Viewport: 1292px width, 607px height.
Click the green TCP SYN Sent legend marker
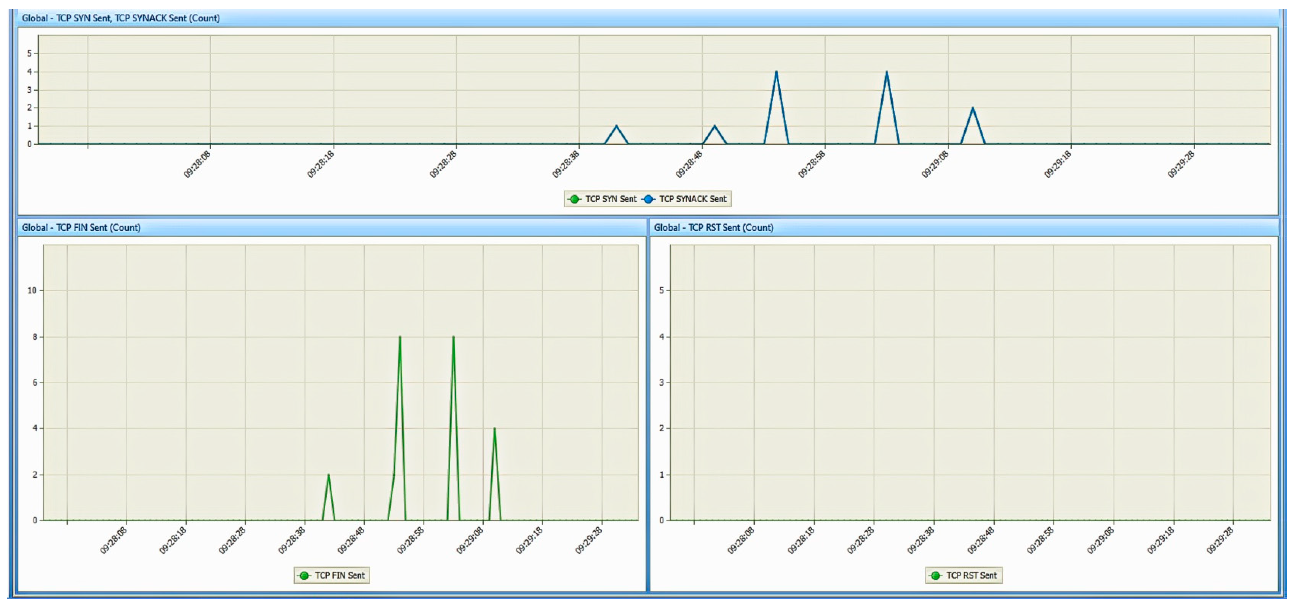click(574, 199)
